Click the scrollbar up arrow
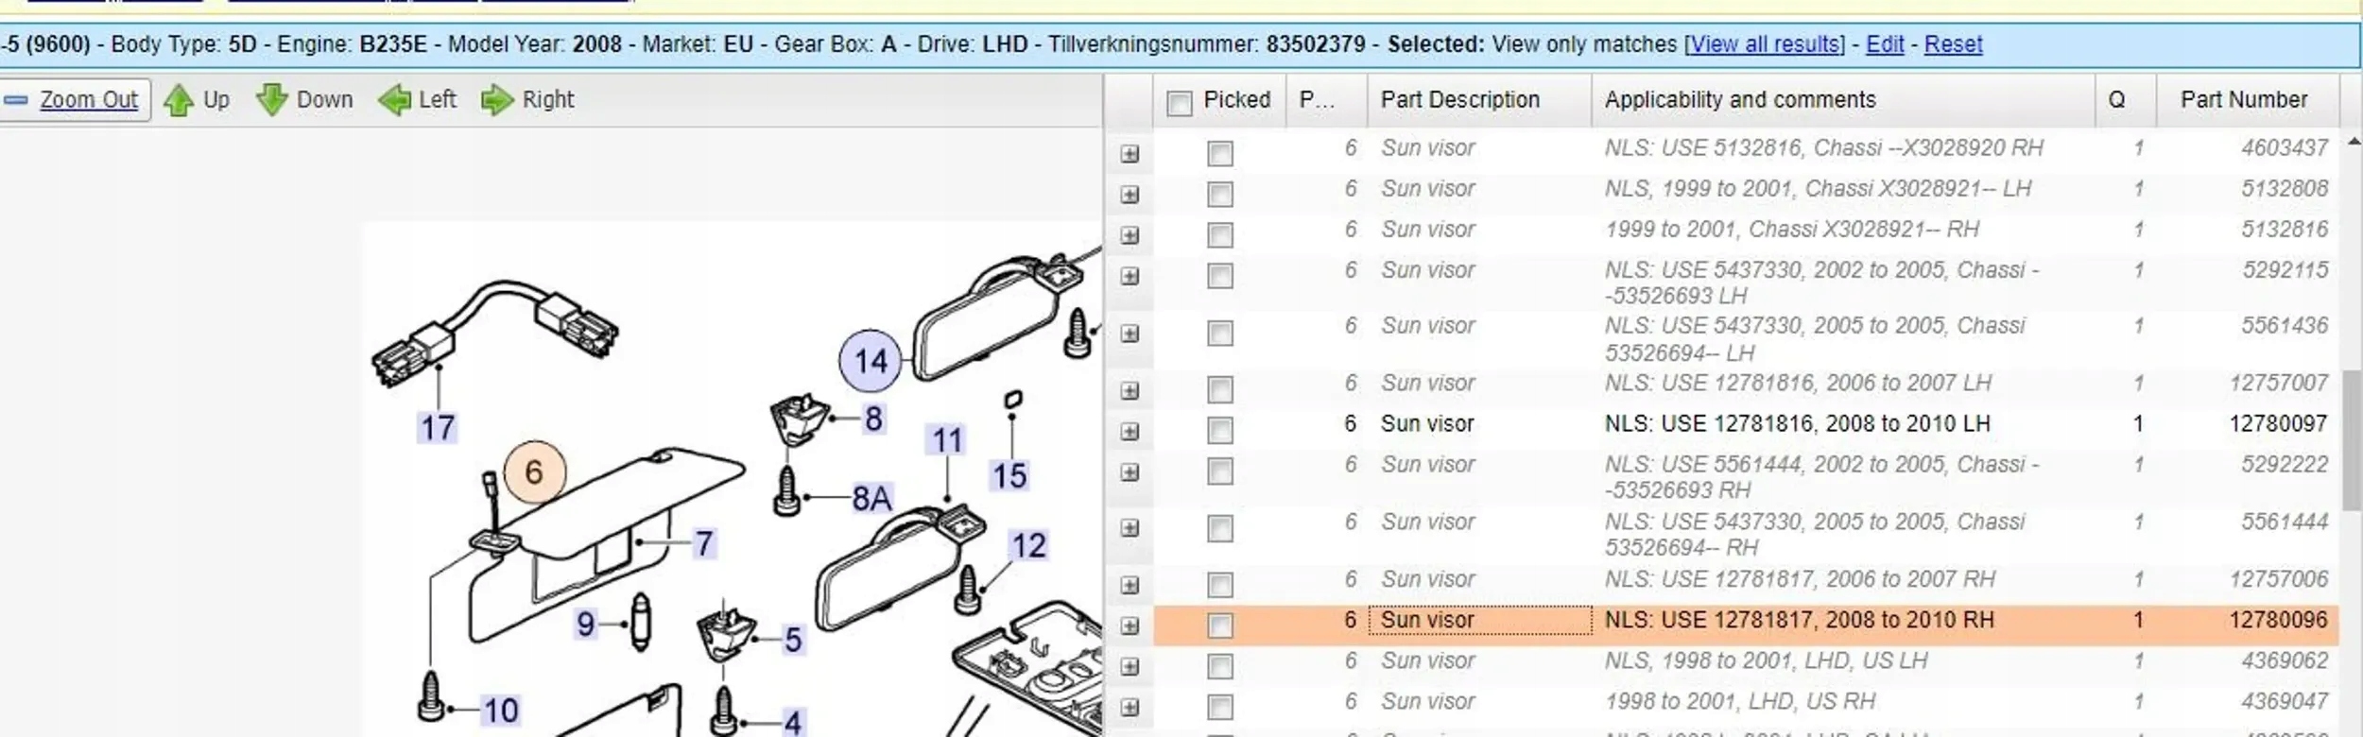2363x737 pixels. pos(2353,143)
